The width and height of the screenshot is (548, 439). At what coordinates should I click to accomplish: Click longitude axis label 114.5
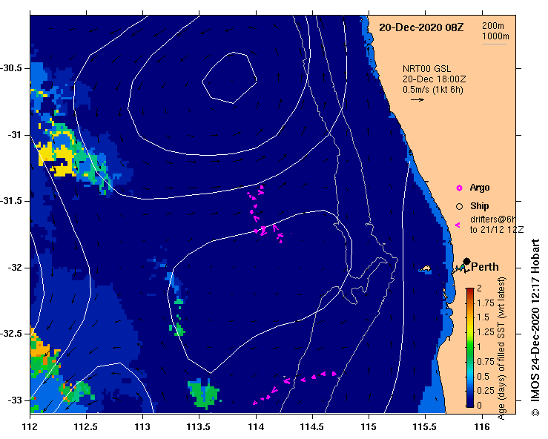tap(311, 427)
